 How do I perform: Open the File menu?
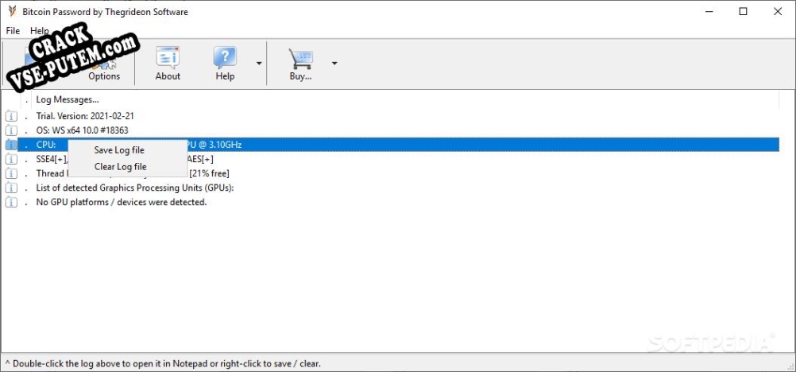coord(13,31)
